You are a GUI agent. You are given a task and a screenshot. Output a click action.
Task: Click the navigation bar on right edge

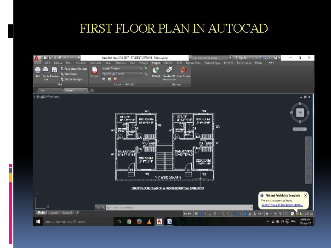[308, 160]
